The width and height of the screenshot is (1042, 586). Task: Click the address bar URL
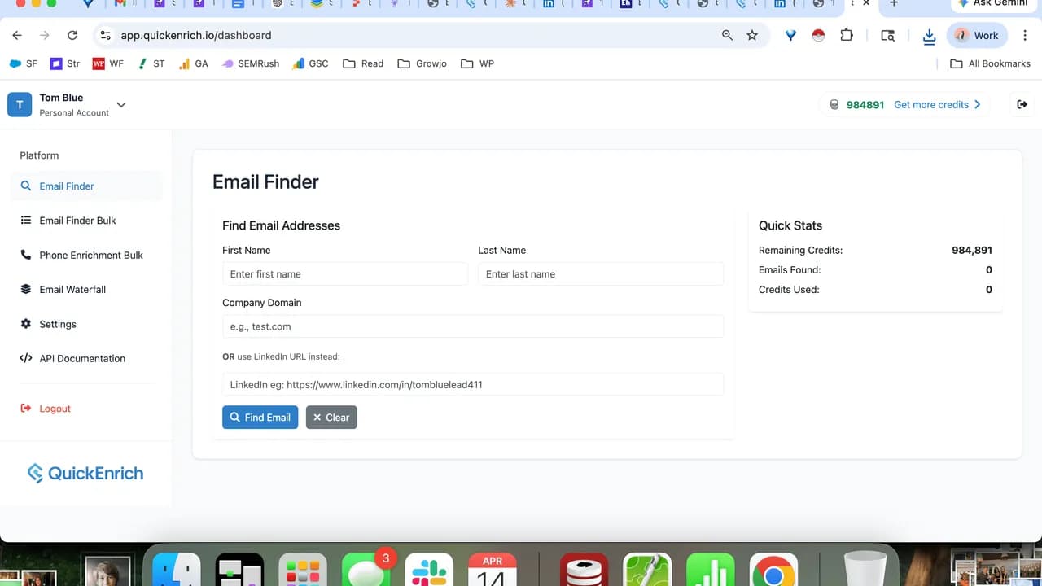click(x=196, y=35)
